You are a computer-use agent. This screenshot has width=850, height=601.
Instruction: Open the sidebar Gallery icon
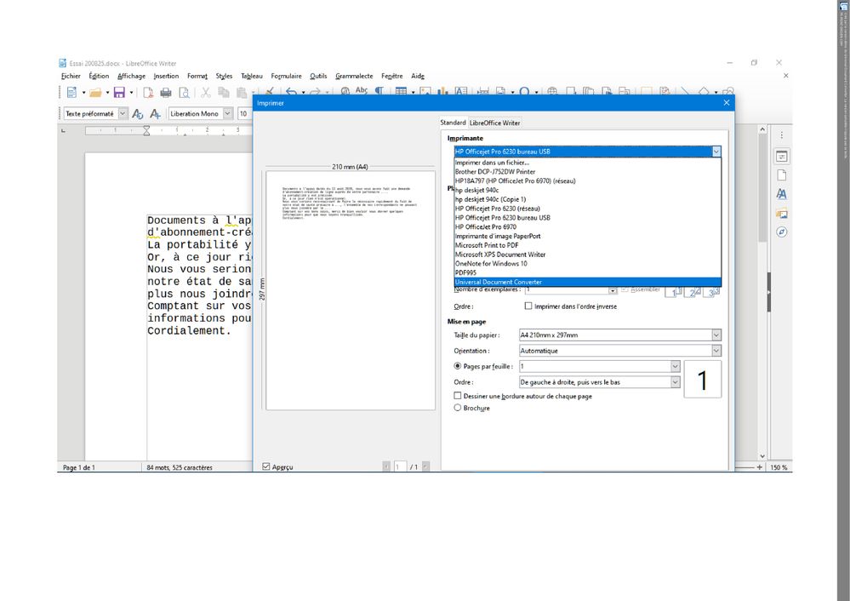(x=781, y=213)
